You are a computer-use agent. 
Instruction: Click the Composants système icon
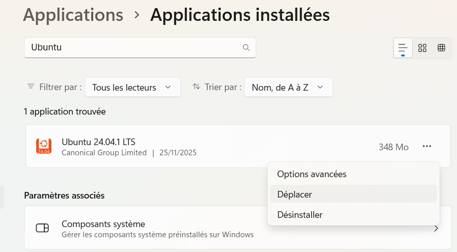point(42,228)
